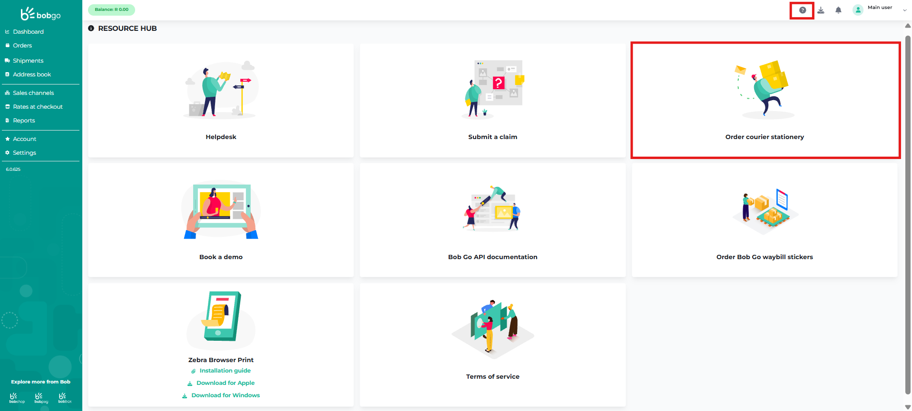Click Download for Apple link

225,383
